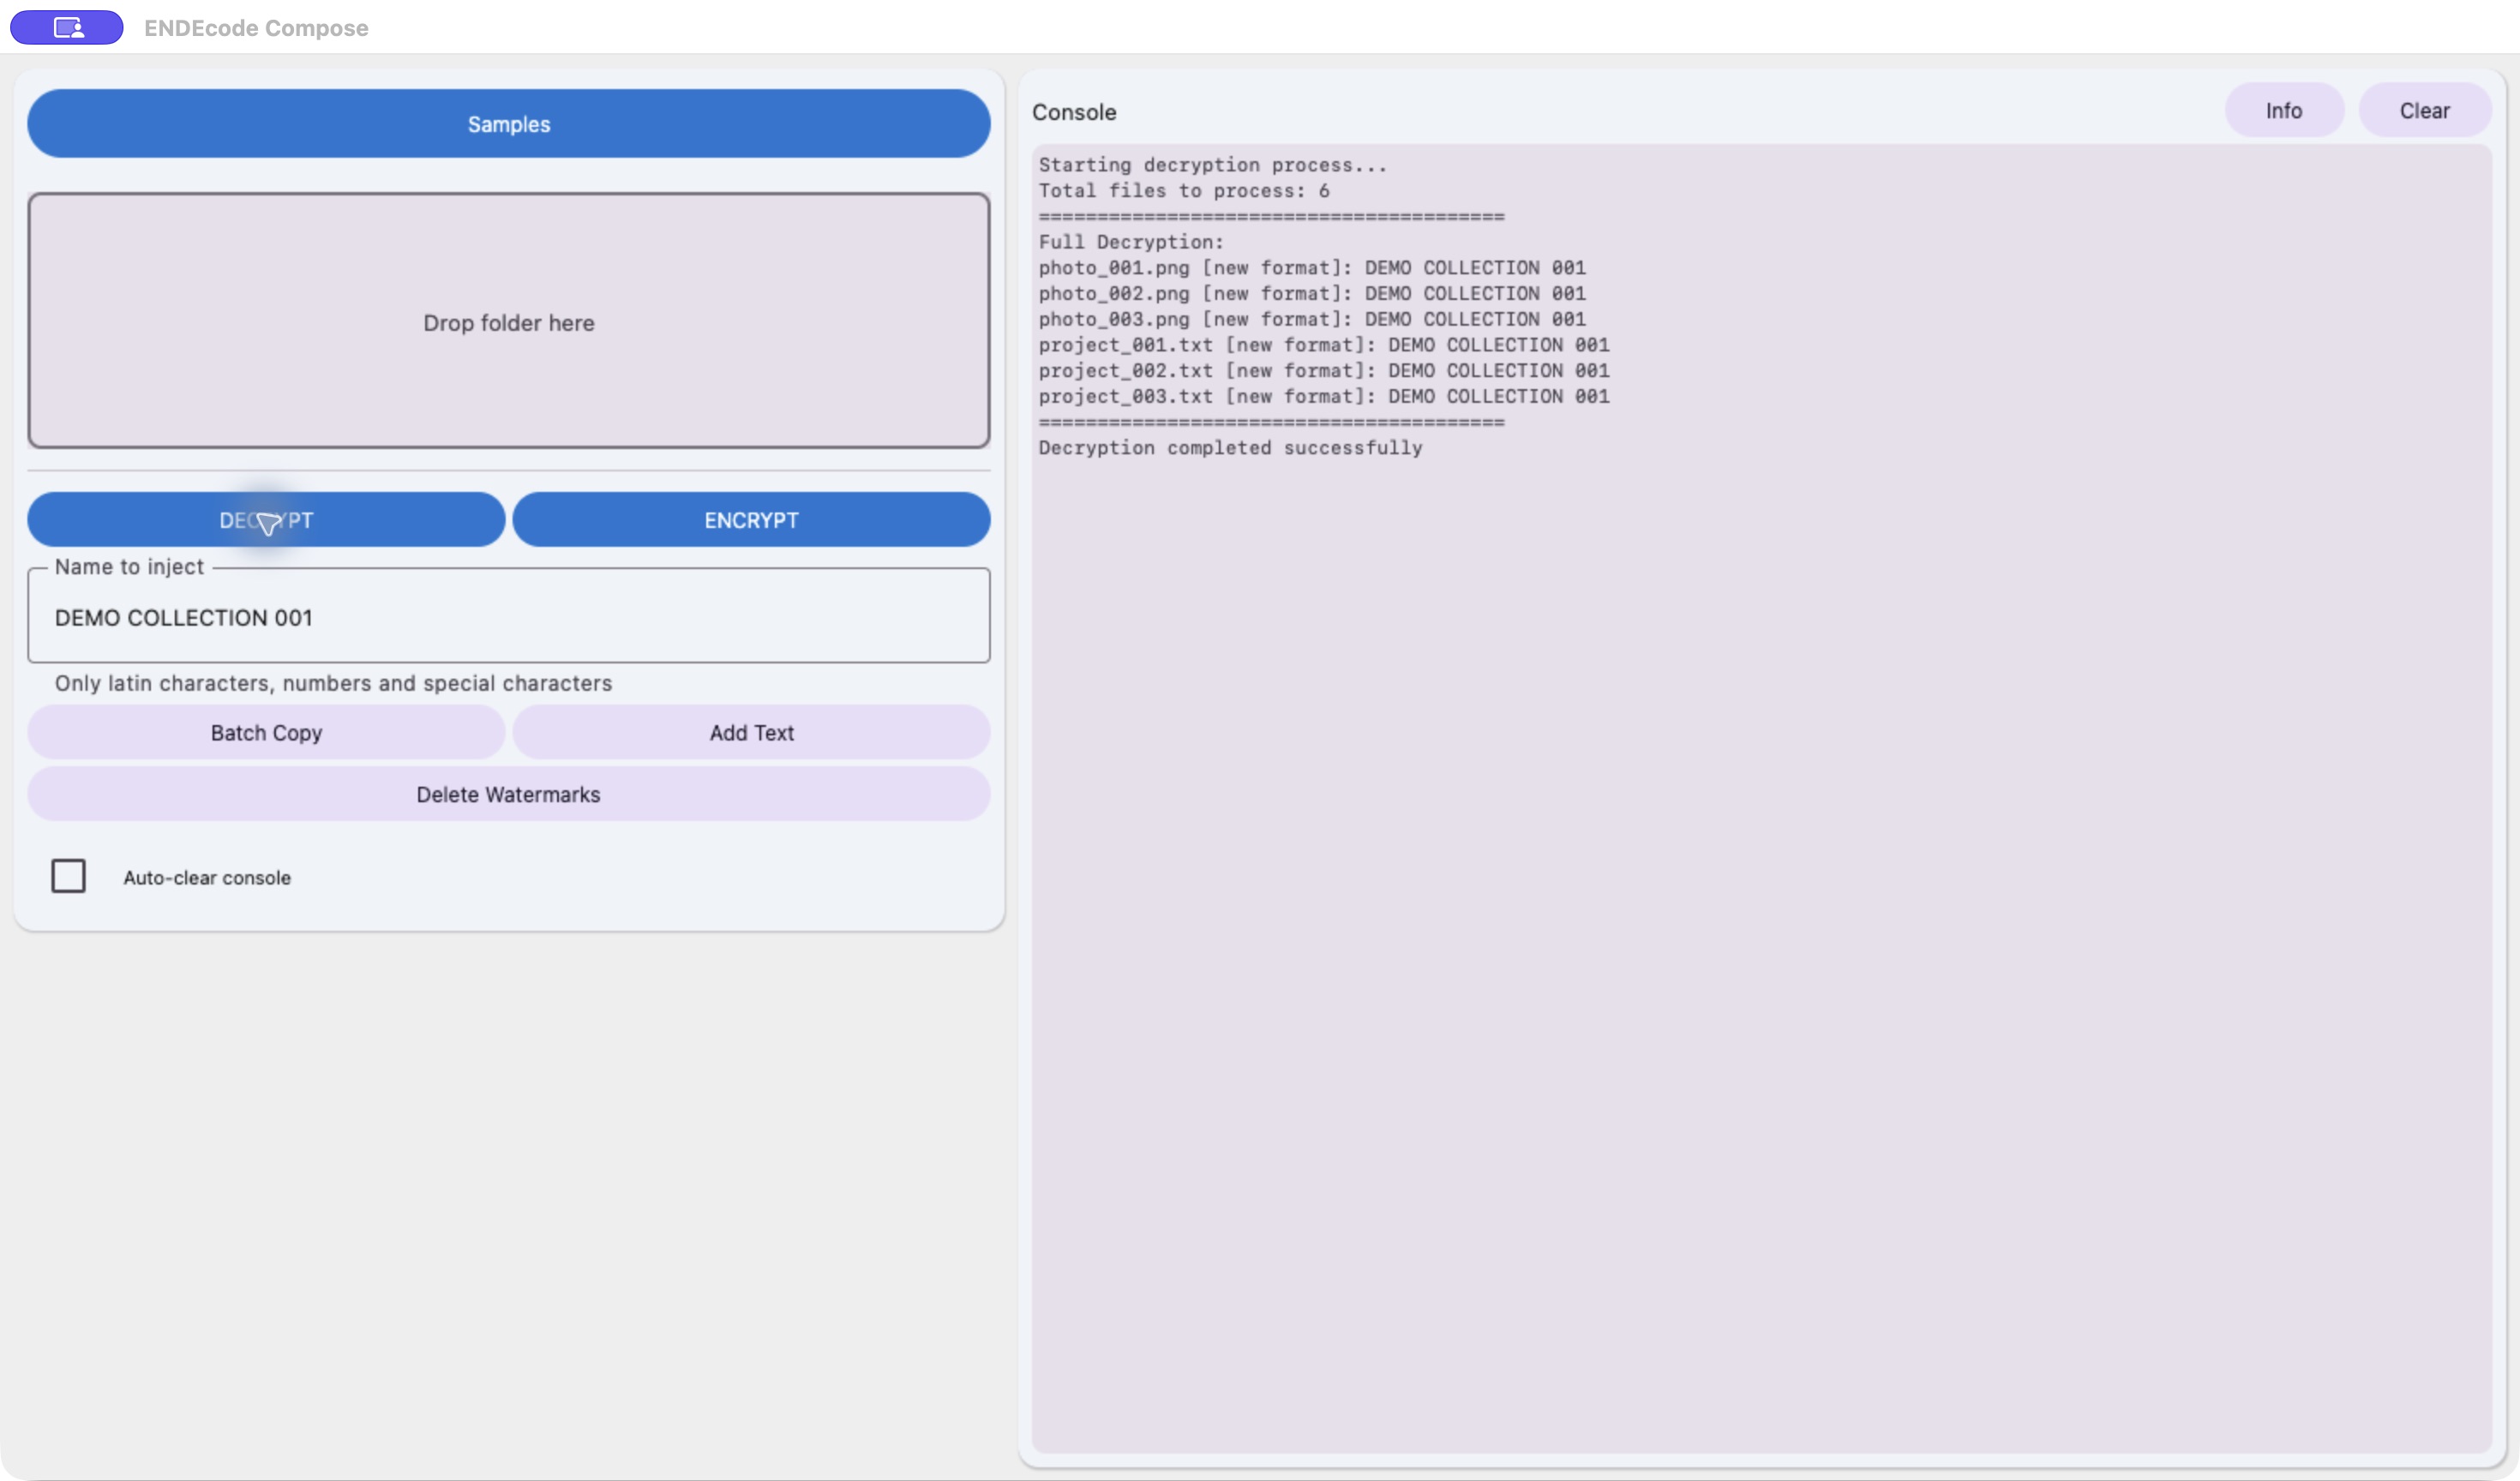Select Delete Watermarks
2520x1481 pixels.
[x=508, y=795]
